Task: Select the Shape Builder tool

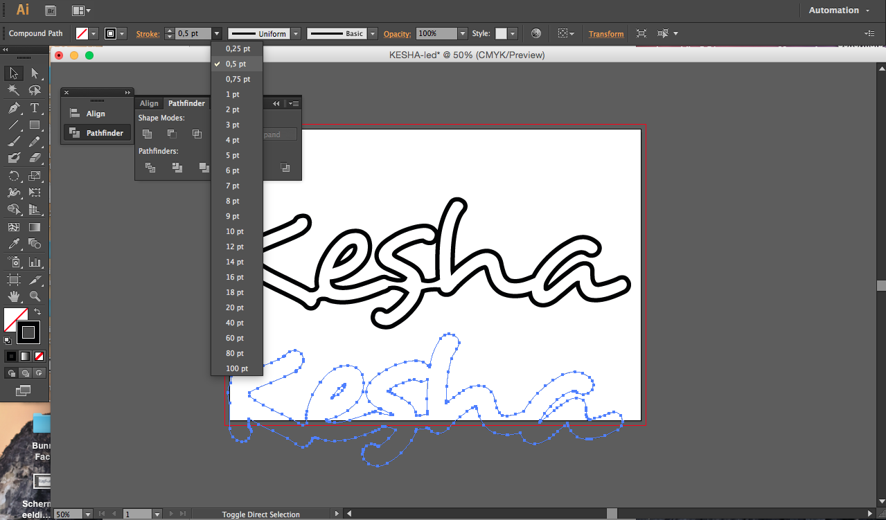Action: 14,209
